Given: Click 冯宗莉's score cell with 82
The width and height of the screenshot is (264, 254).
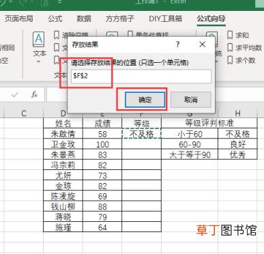Looking at the screenshot, I should click(102, 165).
